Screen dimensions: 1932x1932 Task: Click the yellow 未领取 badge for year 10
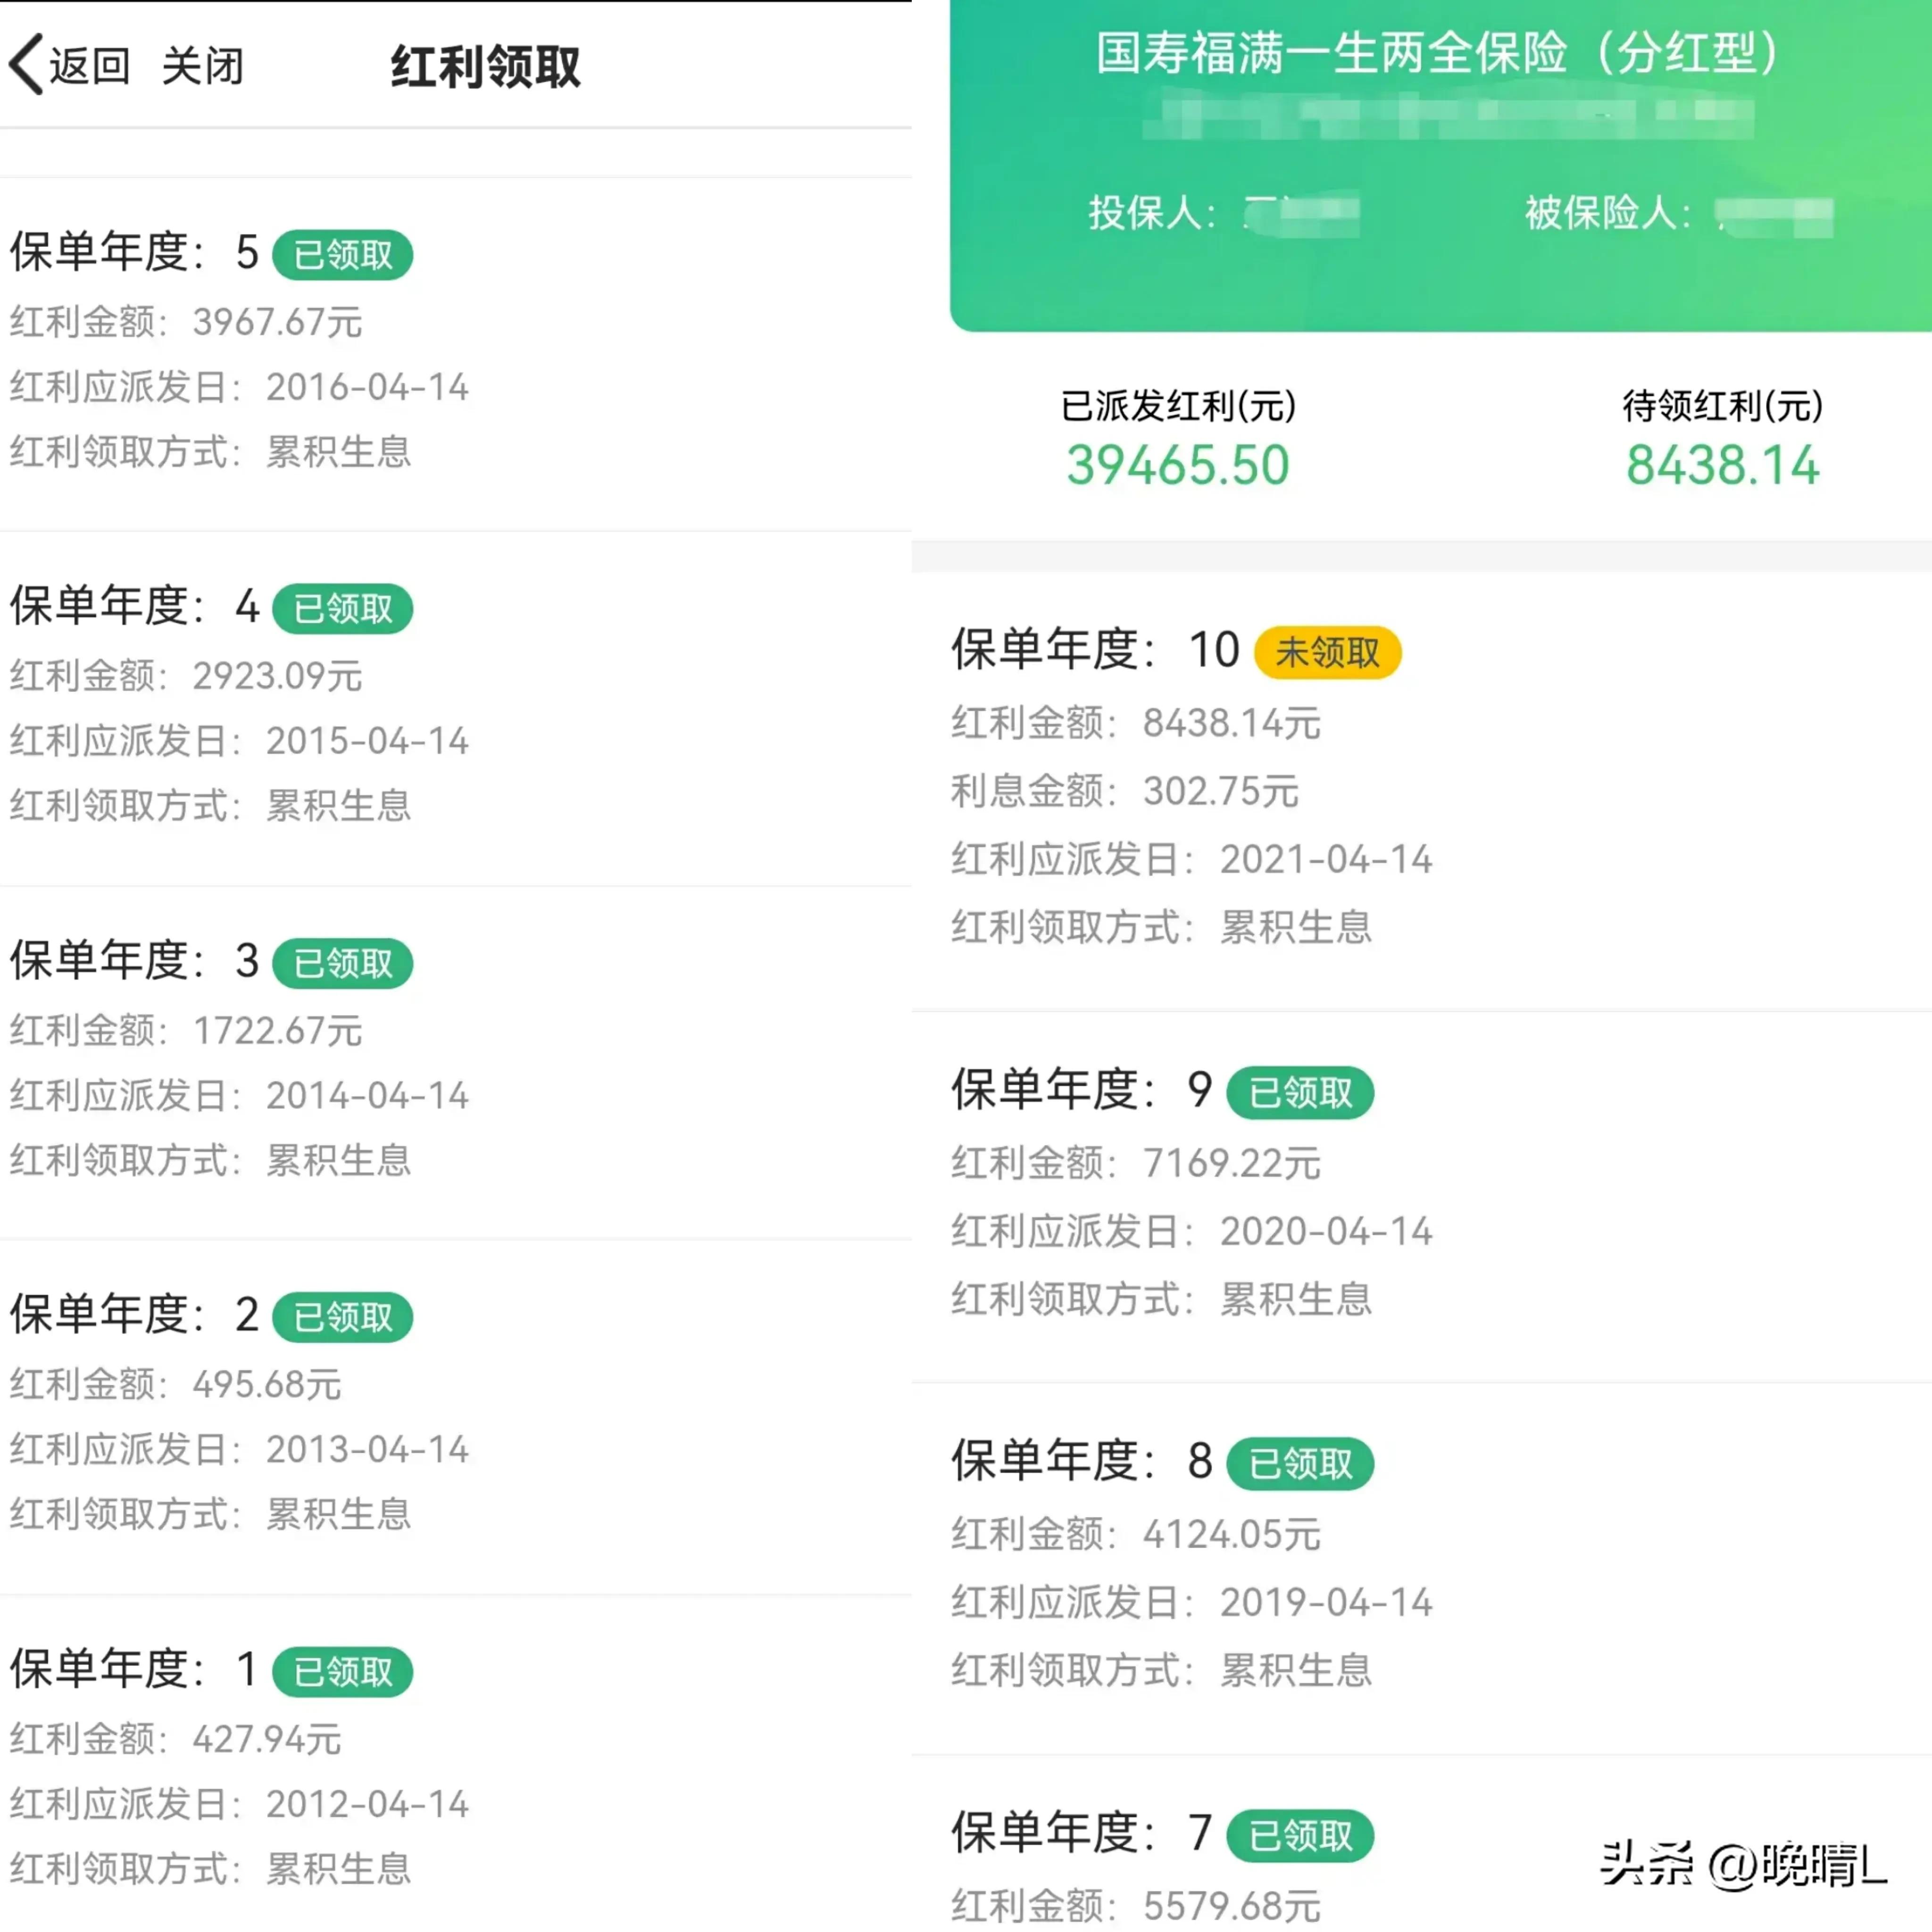pyautogui.click(x=1328, y=653)
